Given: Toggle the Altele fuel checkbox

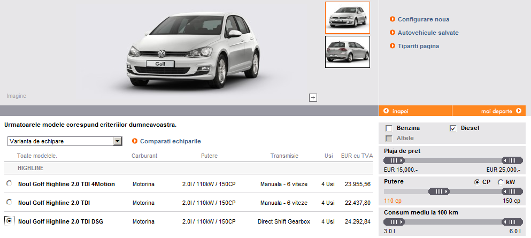Looking at the screenshot, I should (x=389, y=139).
